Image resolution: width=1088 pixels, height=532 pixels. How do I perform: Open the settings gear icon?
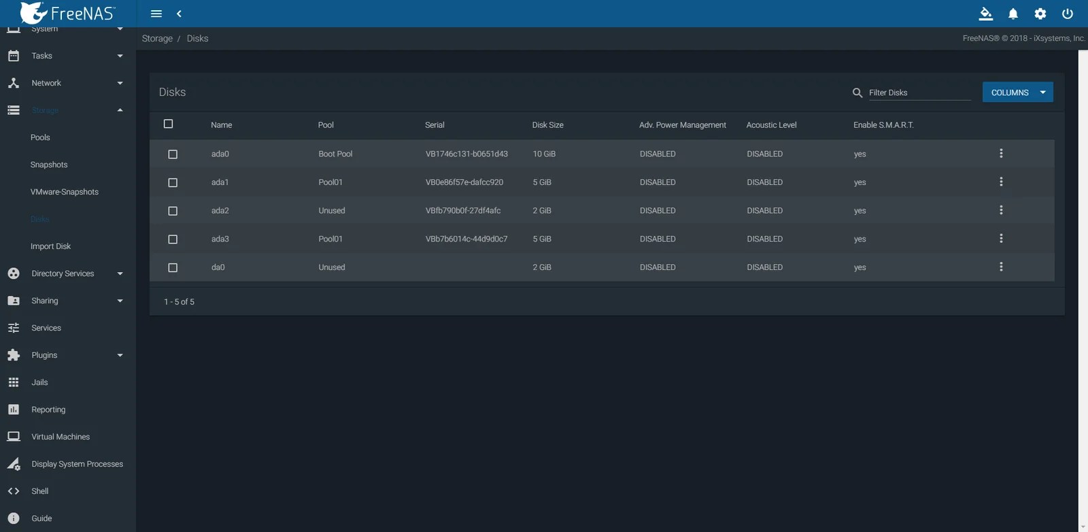coord(1040,14)
